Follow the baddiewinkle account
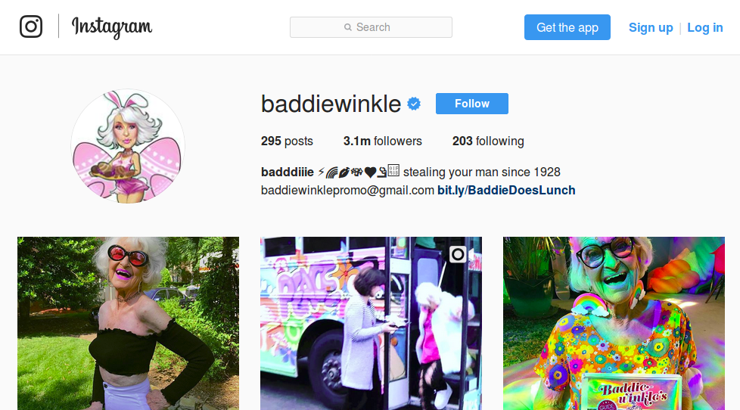This screenshot has width=740, height=410. 472,104
